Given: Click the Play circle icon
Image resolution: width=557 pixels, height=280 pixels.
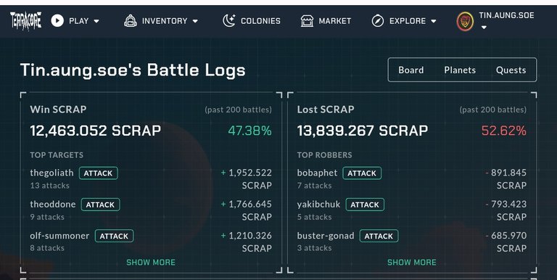Looking at the screenshot, I should pos(57,20).
